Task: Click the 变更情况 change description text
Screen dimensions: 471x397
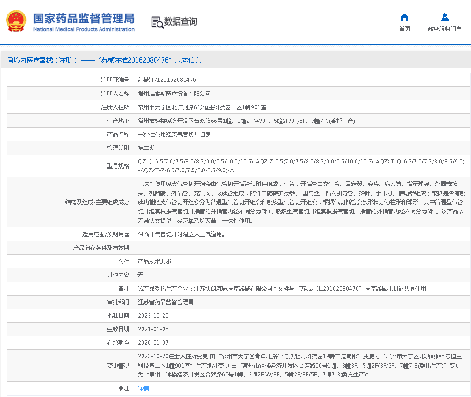Action: 300,365
